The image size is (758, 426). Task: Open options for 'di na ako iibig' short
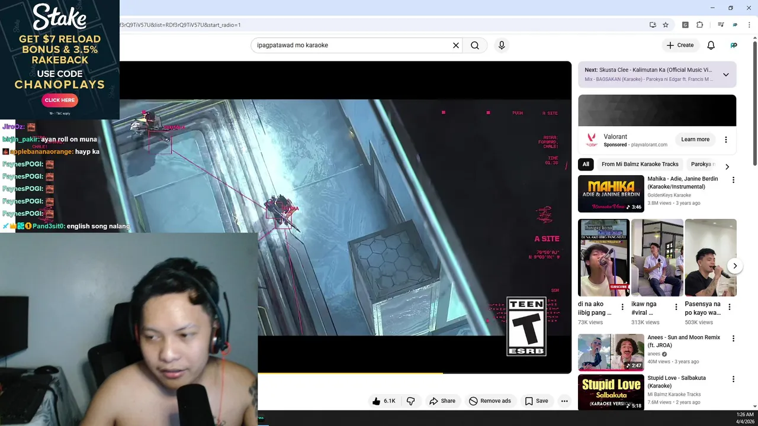pyautogui.click(x=622, y=307)
